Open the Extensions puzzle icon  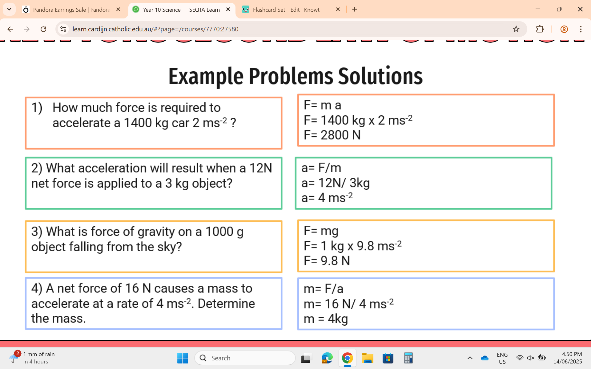point(540,29)
